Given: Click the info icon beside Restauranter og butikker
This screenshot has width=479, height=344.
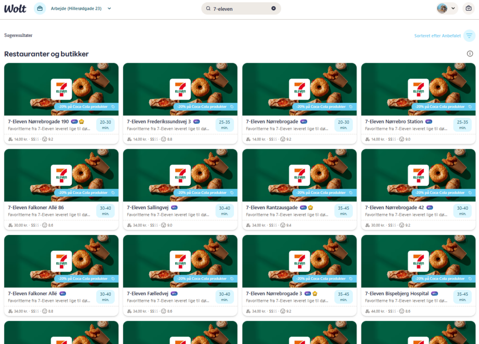Looking at the screenshot, I should [x=470, y=54].
